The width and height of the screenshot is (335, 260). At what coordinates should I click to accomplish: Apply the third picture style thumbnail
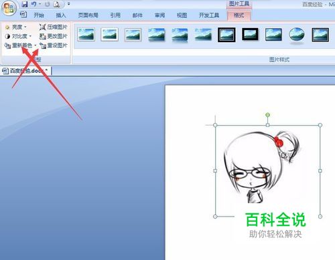[133, 35]
